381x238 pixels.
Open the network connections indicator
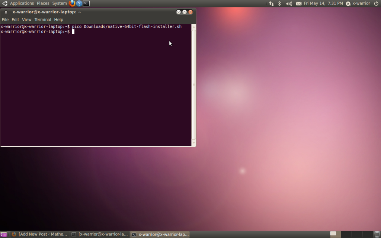(271, 3)
